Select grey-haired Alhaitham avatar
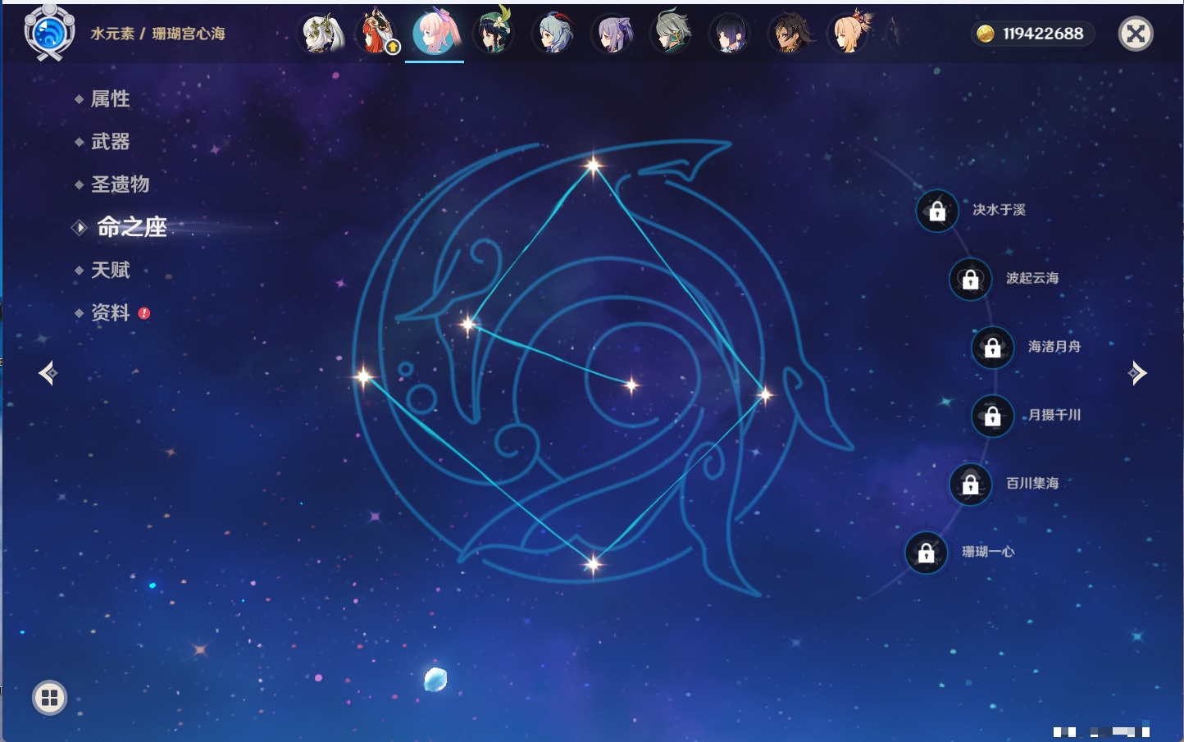 click(x=672, y=34)
